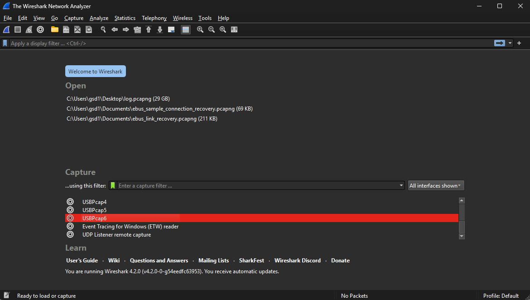Screen dimensions: 530x300
Task: Find a packet using the magnifier icon
Action: pyautogui.click(x=103, y=30)
